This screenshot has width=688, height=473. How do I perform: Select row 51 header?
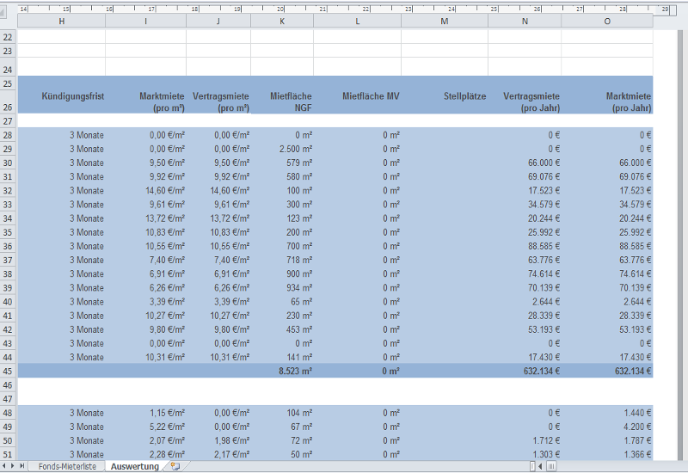pos(8,455)
